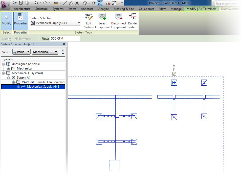Open the Select panel dropdown
The height and width of the screenshot is (176, 242).
(7, 32)
